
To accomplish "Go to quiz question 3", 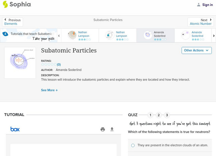I will (167, 115).
